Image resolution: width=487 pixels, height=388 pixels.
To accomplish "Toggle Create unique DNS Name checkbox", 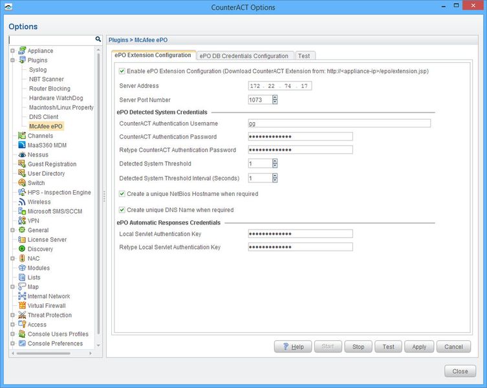I will 122,210.
